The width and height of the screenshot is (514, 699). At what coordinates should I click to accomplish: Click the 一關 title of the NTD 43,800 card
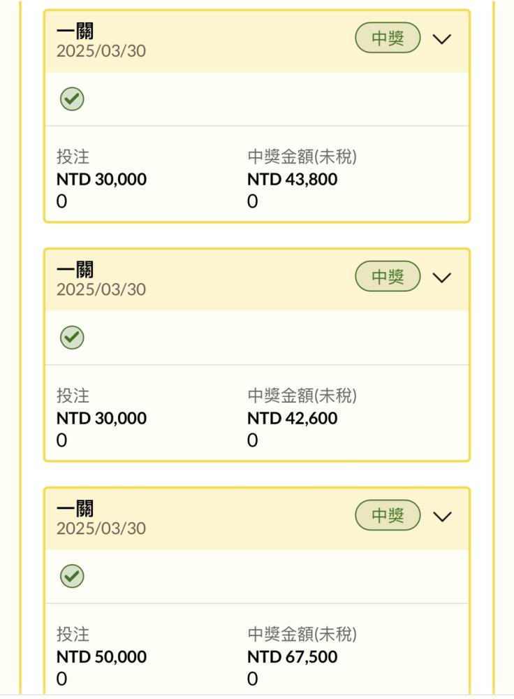tap(75, 31)
